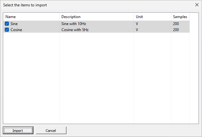Close the import dialog window
This screenshot has width=202, height=137.
pos(196,5)
